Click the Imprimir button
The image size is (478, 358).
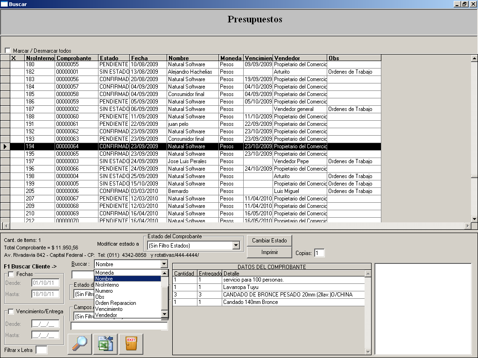[x=269, y=252]
